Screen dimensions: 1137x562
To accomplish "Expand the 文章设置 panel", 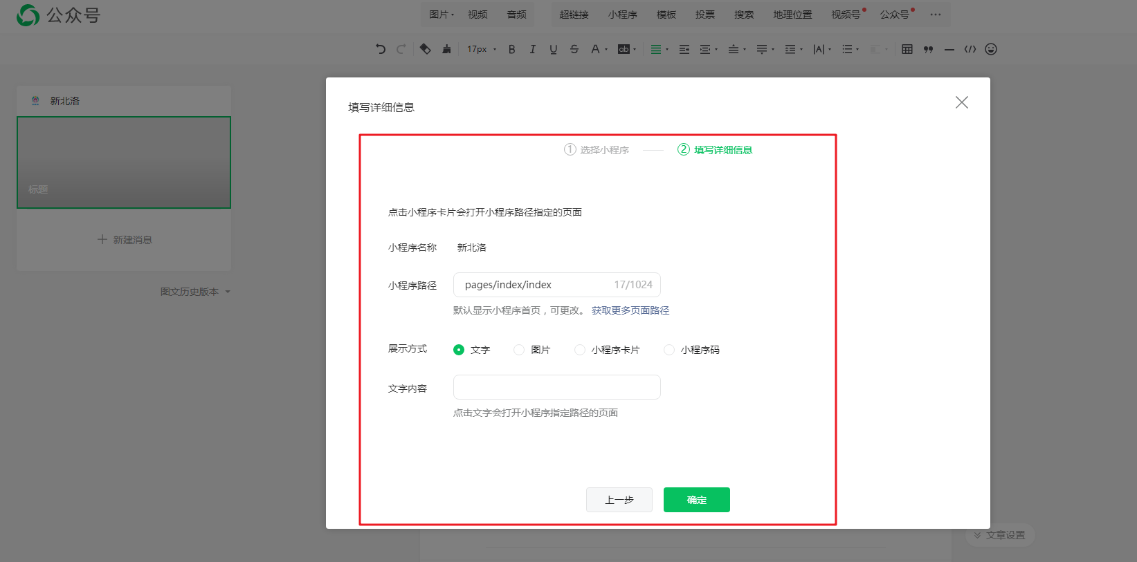I will [x=999, y=535].
